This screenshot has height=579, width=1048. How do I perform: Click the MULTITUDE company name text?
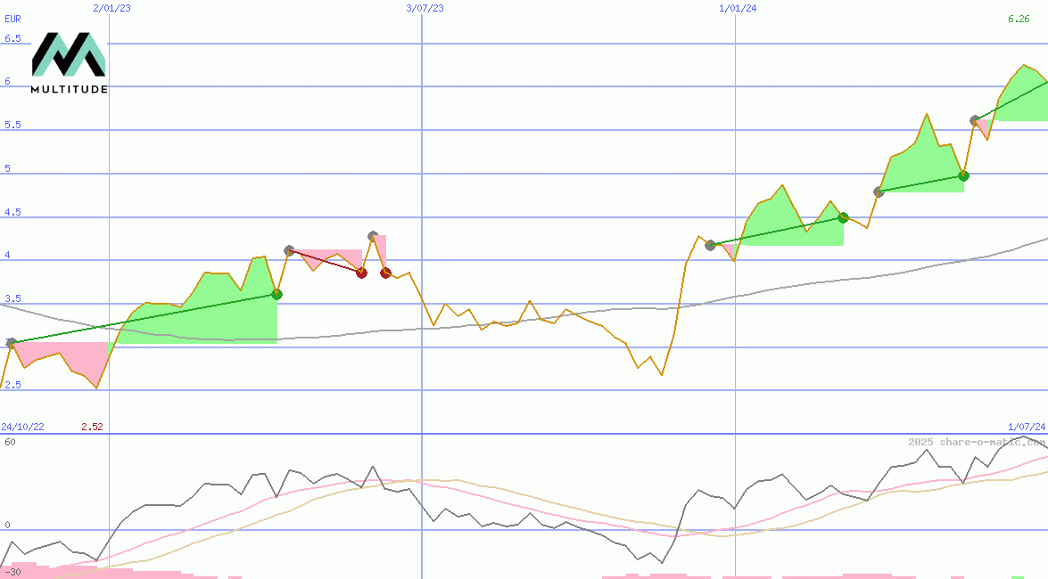coord(69,89)
